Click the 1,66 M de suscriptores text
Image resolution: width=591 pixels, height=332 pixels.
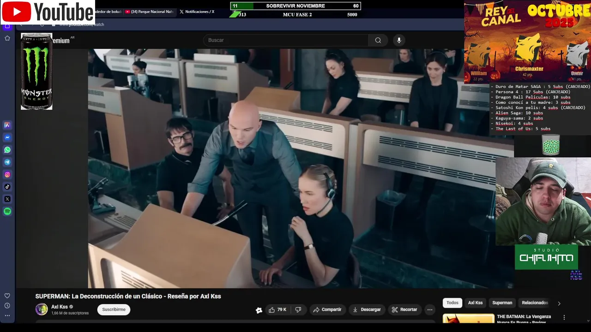70,313
